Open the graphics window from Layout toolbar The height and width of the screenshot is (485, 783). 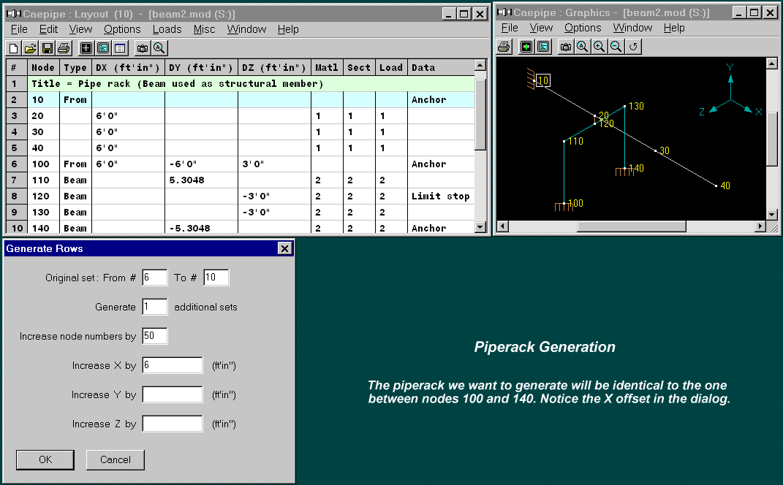coord(86,48)
